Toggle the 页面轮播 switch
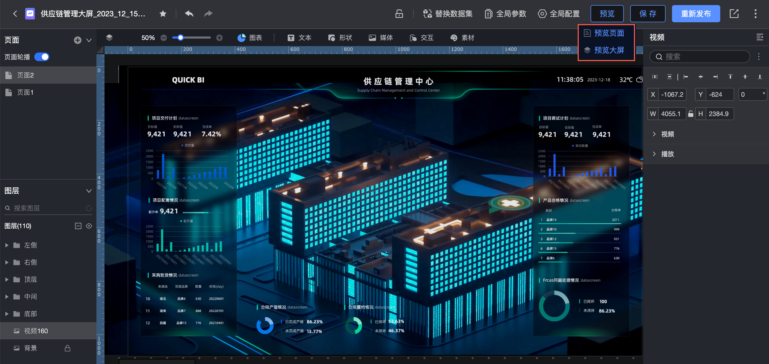This screenshot has height=364, width=769. (42, 57)
